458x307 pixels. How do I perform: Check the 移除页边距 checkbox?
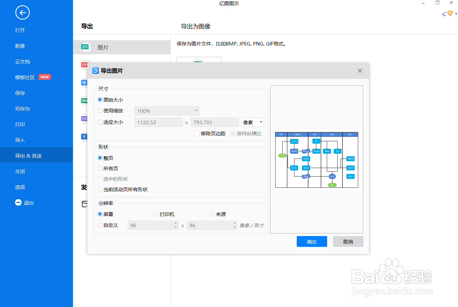(x=197, y=134)
